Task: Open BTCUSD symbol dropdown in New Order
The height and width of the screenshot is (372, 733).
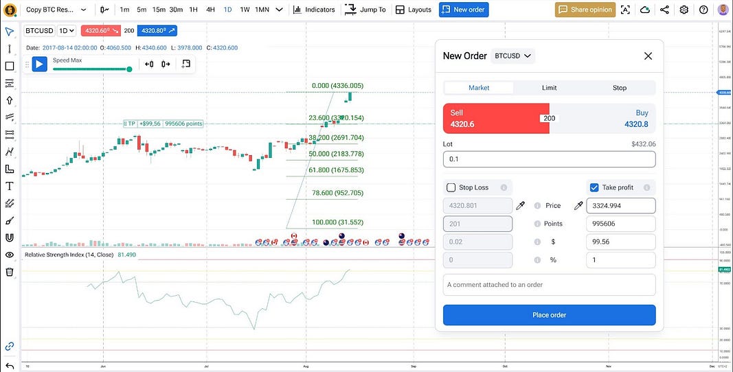Action: pyautogui.click(x=512, y=56)
